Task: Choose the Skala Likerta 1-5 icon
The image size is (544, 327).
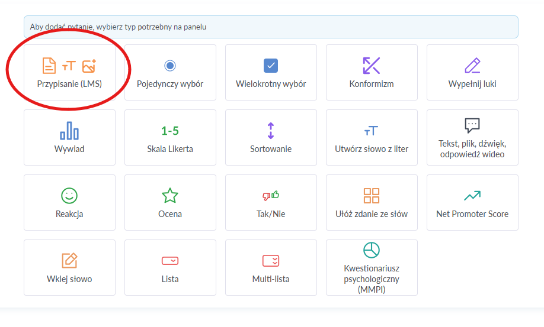Action: pos(170,131)
